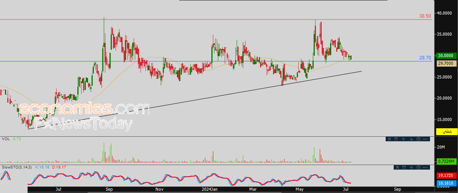The height and width of the screenshot is (193, 458).
Task: Click the 2024Jan date axis label
Action: 210,189
